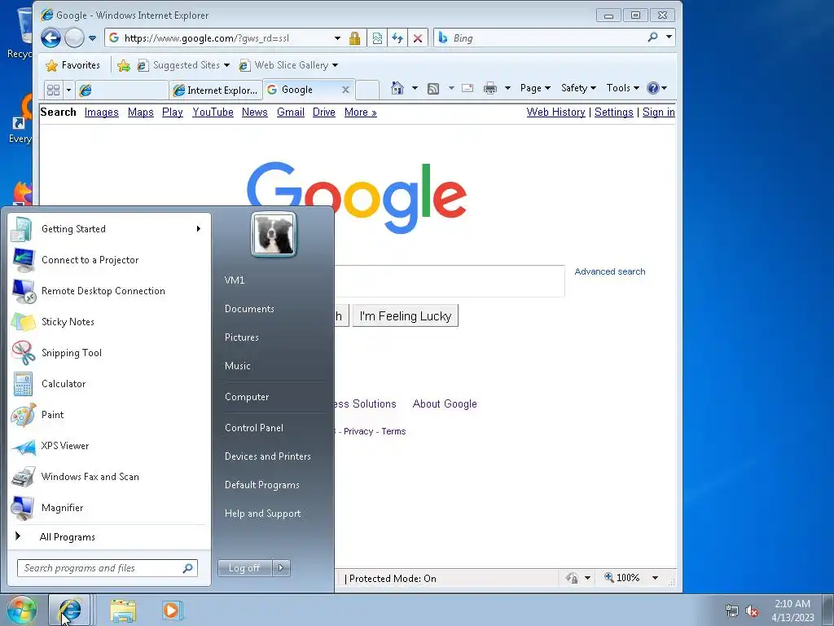Open the Gmail link
Viewport: 834px width, 626px height.
pyautogui.click(x=291, y=112)
